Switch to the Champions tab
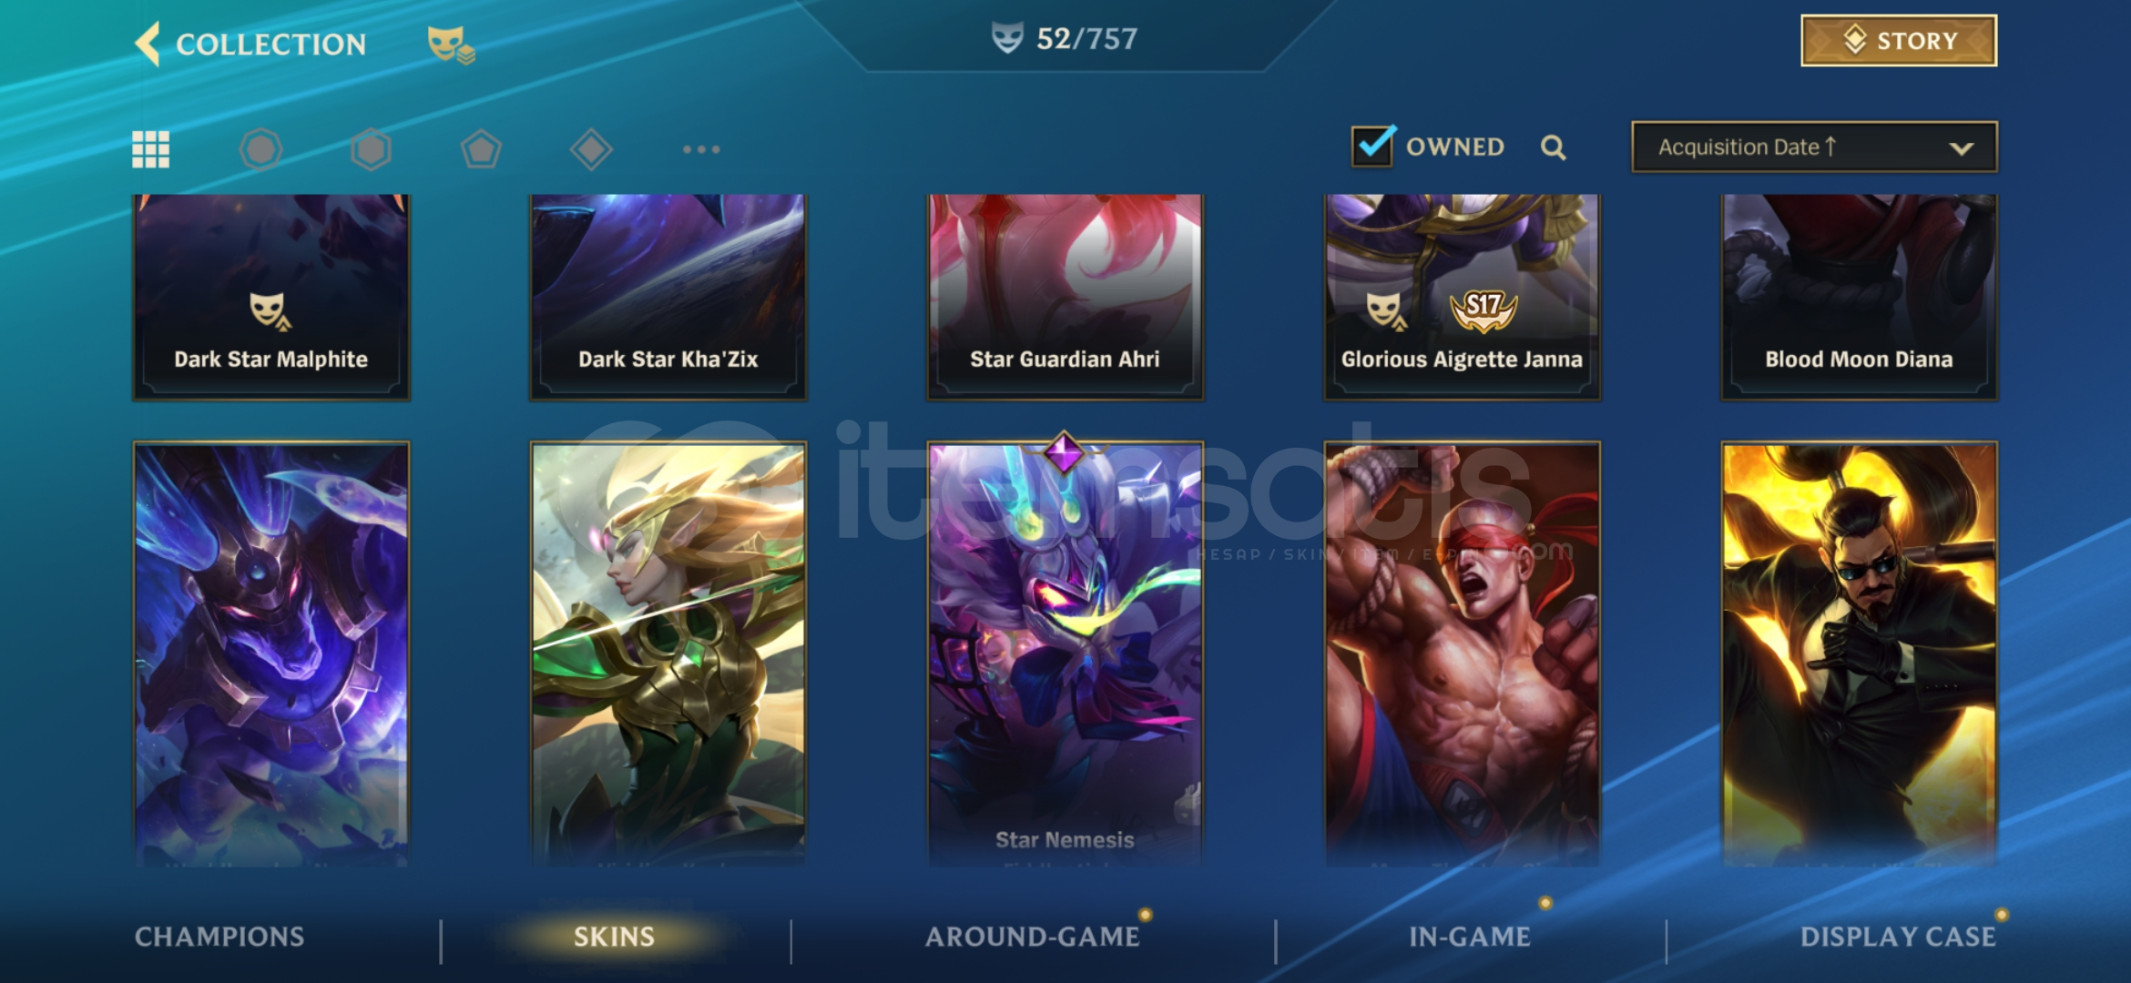 [219, 937]
